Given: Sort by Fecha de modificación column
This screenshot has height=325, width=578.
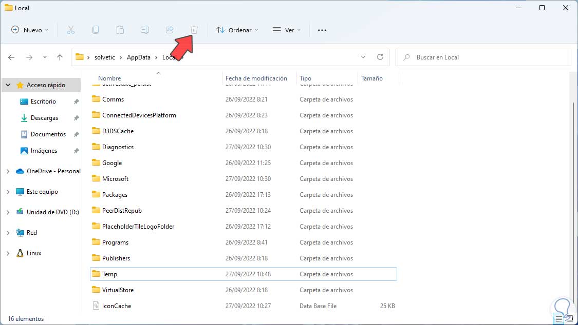Looking at the screenshot, I should 256,78.
